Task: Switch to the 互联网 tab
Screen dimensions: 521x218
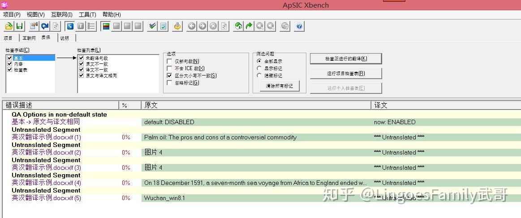Action: [x=29, y=38]
